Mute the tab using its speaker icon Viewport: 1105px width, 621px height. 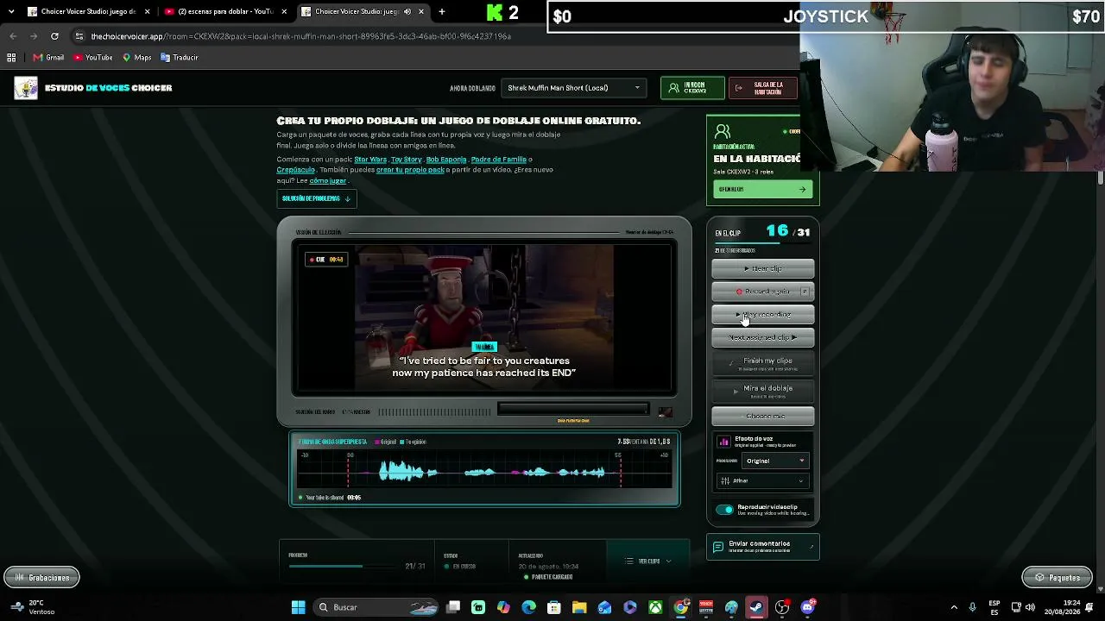(x=407, y=12)
